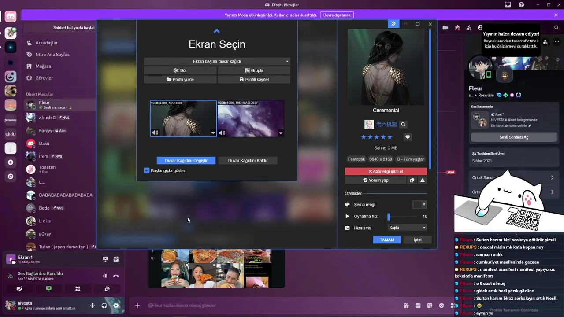This screenshot has height=317, width=564.
Task: Click the TAMAM button
Action: click(387, 240)
